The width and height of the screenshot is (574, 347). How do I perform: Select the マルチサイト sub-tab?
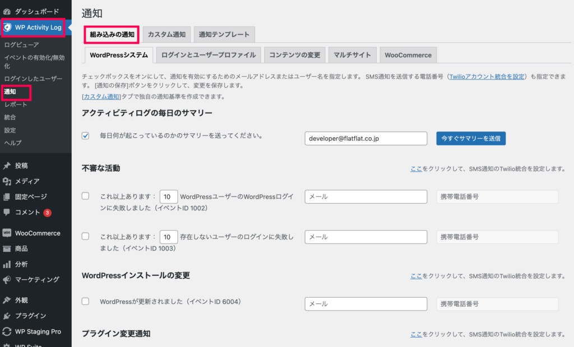pyautogui.click(x=352, y=55)
